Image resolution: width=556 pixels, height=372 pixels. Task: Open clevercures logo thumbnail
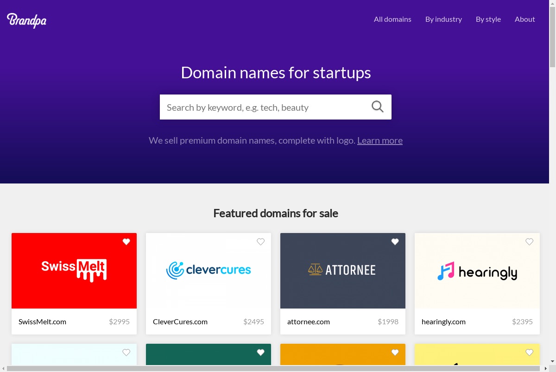pos(208,271)
